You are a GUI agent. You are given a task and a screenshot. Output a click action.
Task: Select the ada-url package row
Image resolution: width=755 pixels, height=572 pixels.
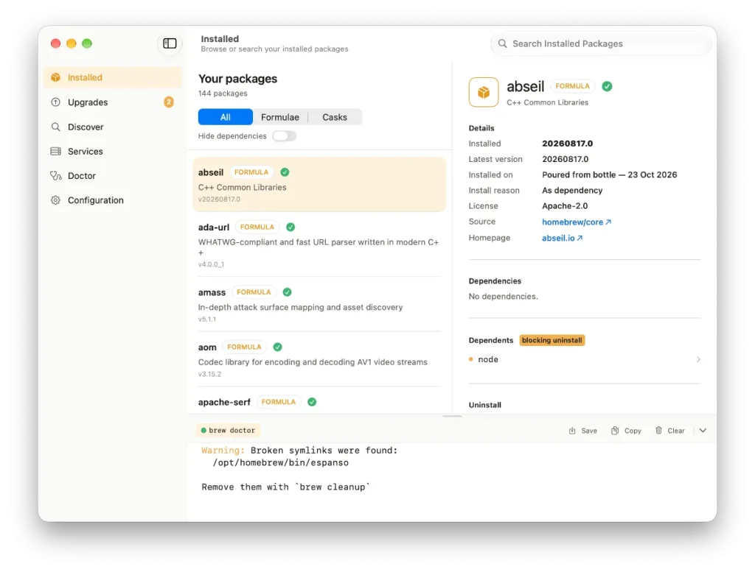coord(319,244)
